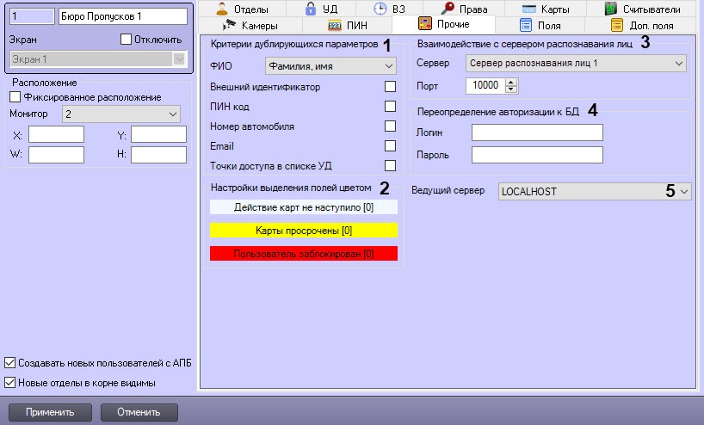The height and width of the screenshot is (425, 704).
Task: Click the padlock icon on УД tab
Action: (311, 9)
